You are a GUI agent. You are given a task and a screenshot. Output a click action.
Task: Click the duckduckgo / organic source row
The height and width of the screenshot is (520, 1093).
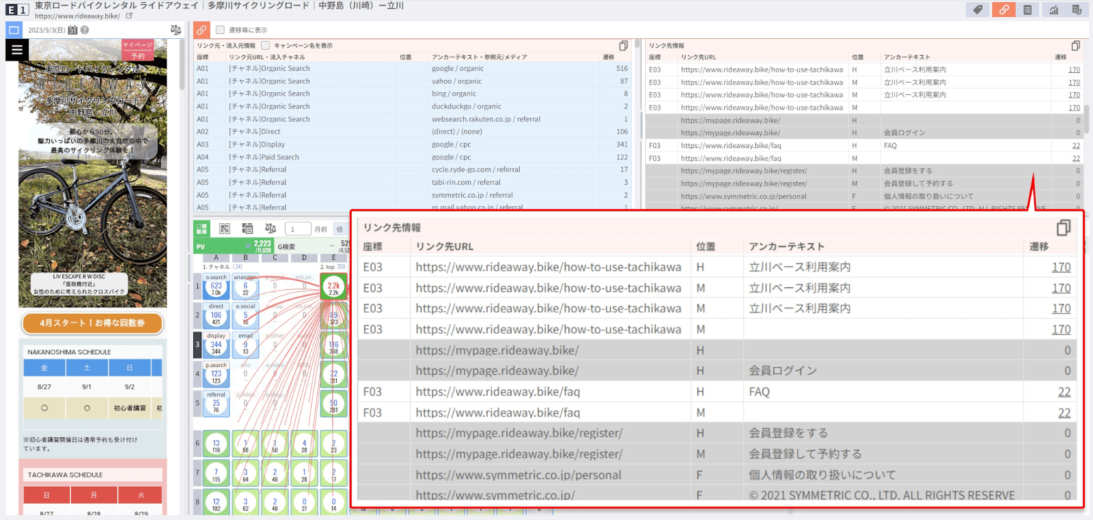(x=413, y=106)
